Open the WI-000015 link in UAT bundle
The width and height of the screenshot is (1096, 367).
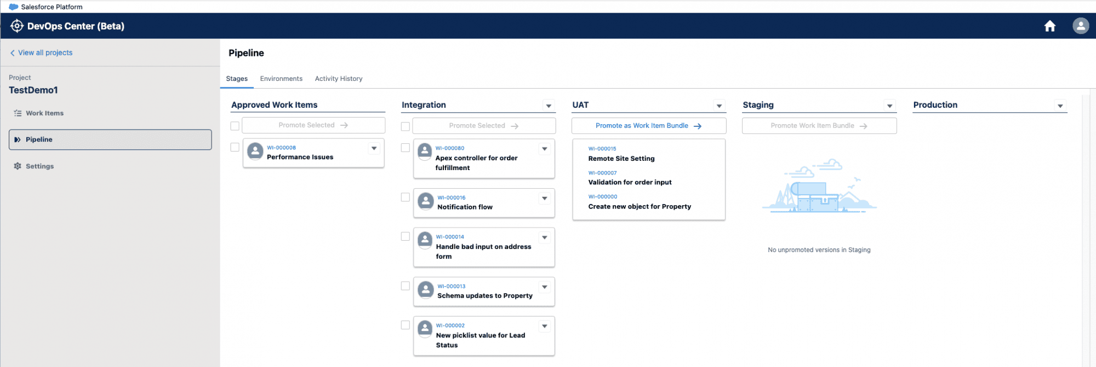coord(602,149)
